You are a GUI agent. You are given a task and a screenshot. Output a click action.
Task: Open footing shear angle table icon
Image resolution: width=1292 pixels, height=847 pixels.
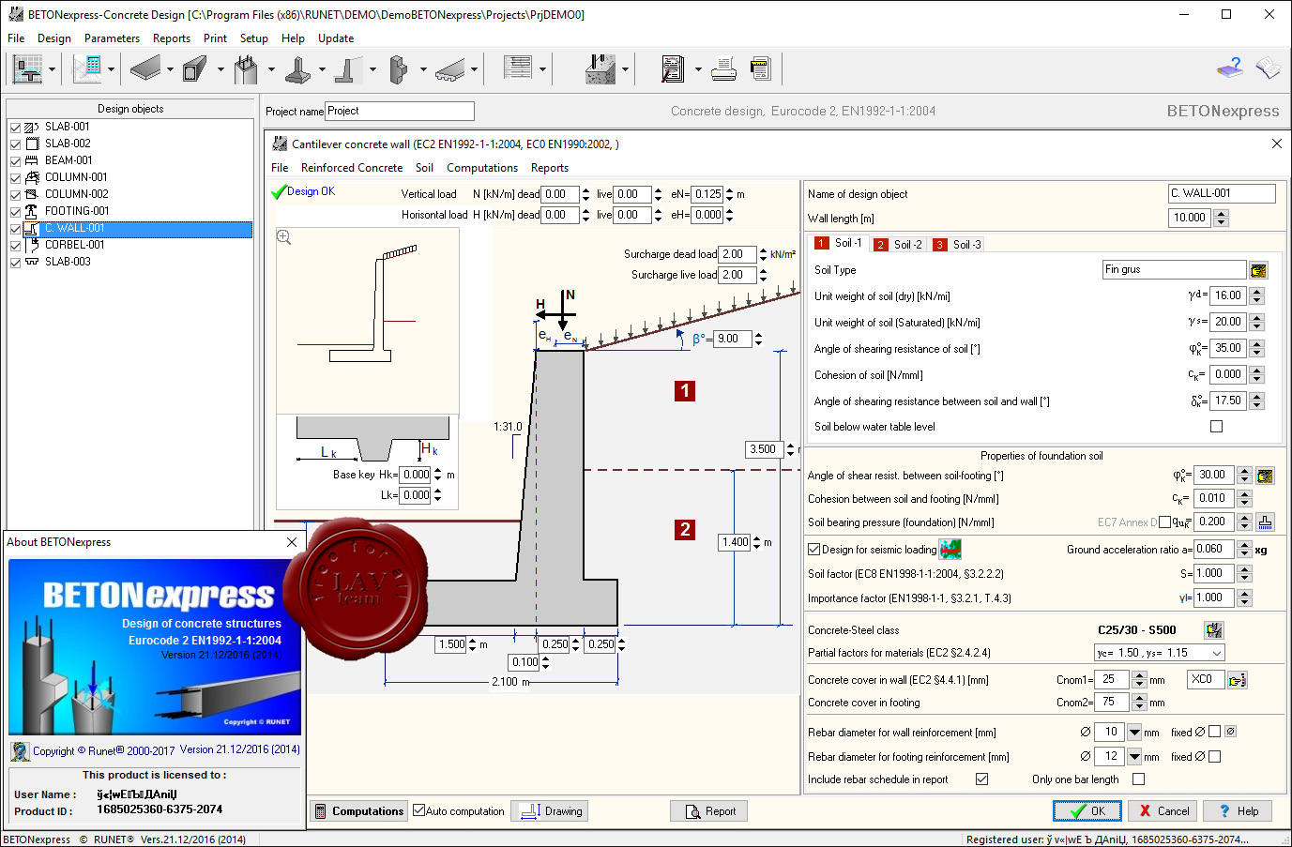[1265, 476]
